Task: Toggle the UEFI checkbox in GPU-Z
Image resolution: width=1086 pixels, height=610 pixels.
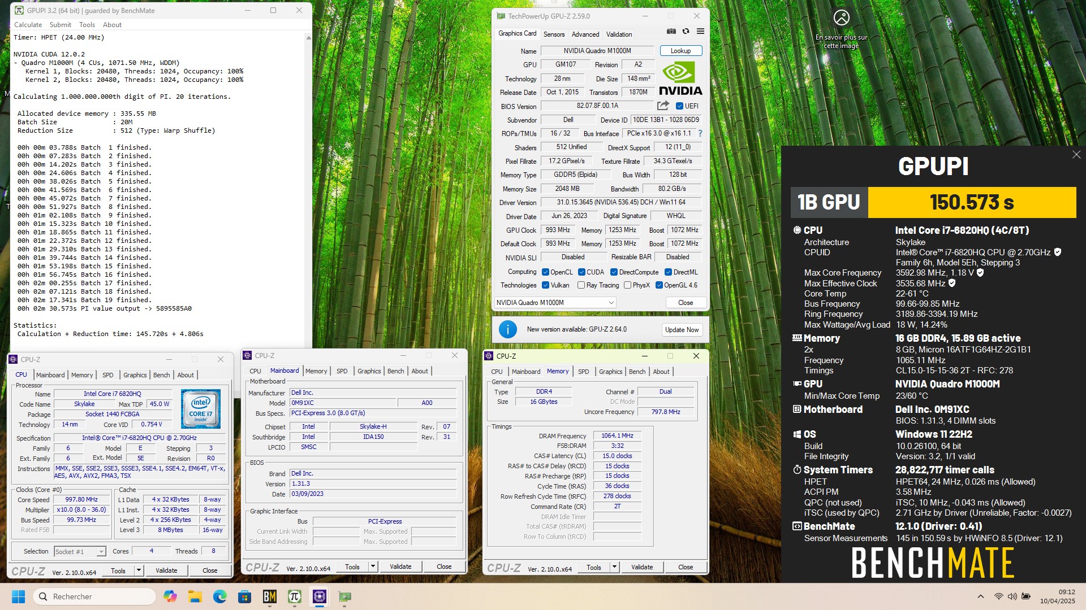Action: tap(679, 106)
